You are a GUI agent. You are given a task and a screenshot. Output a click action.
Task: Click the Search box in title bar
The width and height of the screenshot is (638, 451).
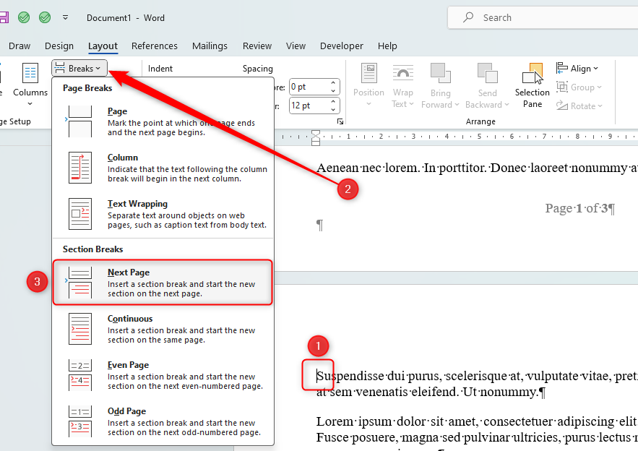pyautogui.click(x=543, y=17)
